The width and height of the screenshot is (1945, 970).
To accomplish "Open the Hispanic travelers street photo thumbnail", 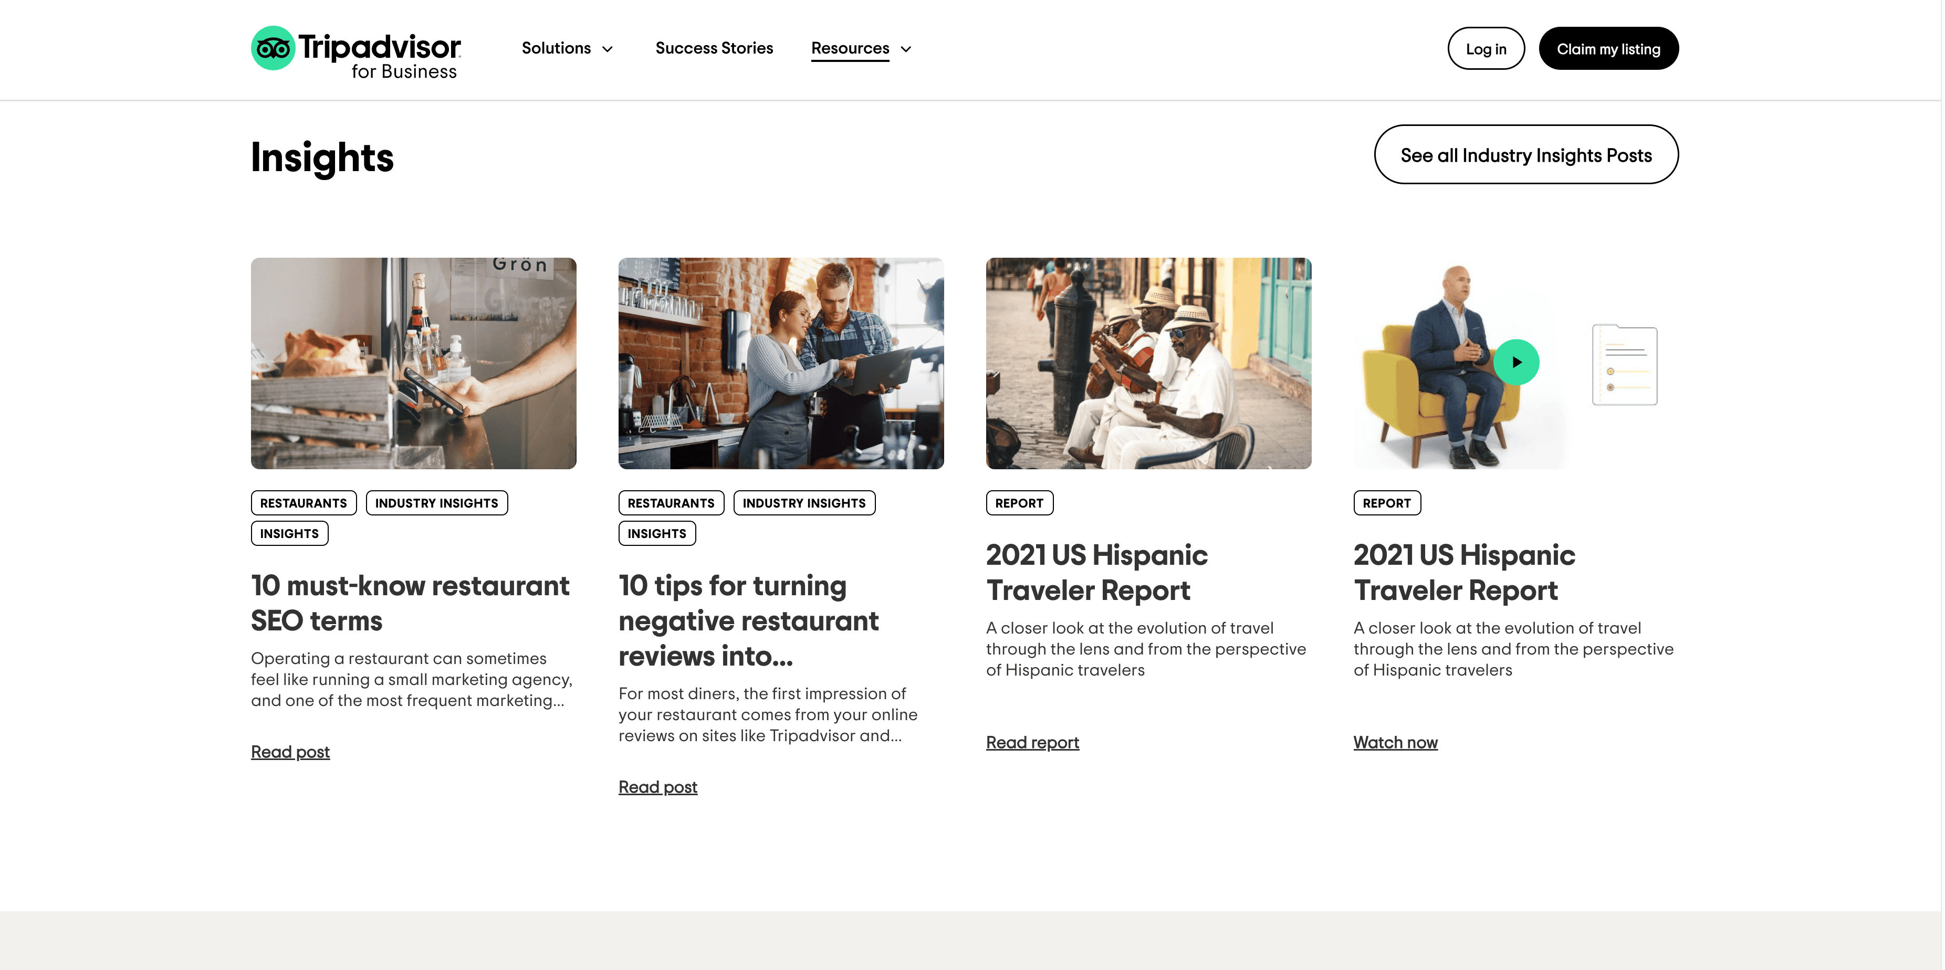I will 1148,363.
